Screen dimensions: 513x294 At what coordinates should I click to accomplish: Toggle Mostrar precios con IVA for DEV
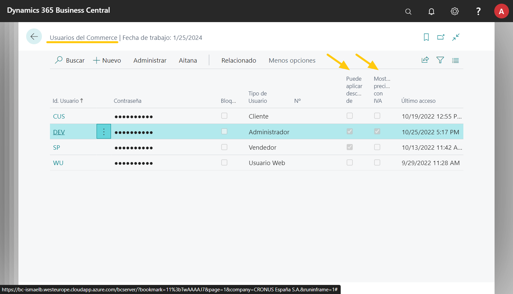[x=377, y=131]
